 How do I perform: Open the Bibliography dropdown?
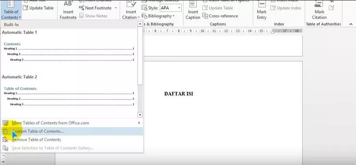pyautogui.click(x=158, y=16)
